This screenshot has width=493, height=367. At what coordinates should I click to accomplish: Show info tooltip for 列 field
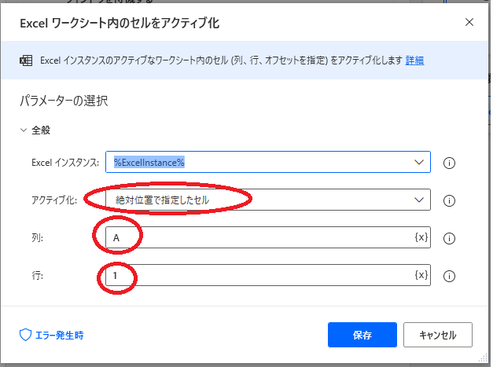click(450, 238)
